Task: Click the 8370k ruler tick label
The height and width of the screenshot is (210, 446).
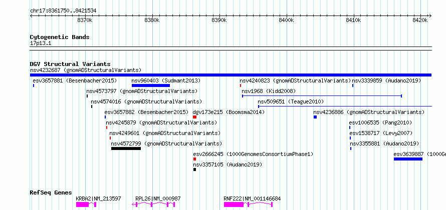Action: [x=85, y=20]
